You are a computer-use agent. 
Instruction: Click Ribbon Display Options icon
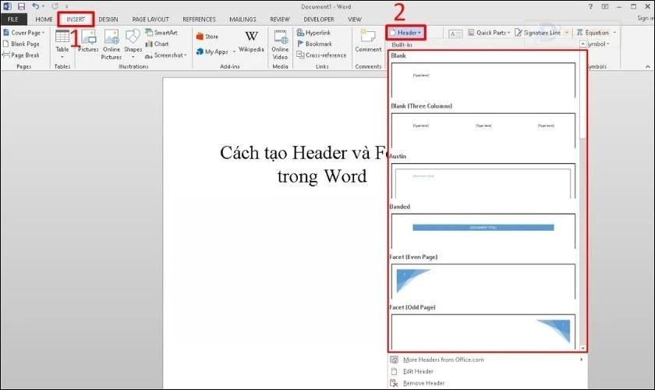tap(604, 6)
